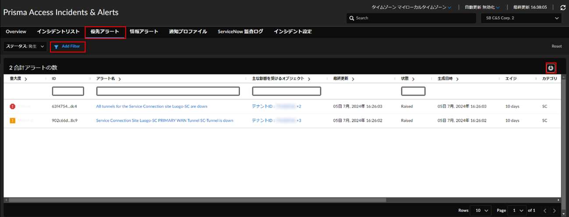Viewport: 569px width, 217px height.
Task: Click the scrollbar right arrow
Action: [x=558, y=200]
